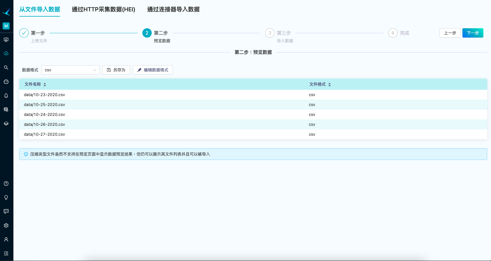Screen dimensions: 491x261
Task: Click the 上一步 button
Action: coord(450,33)
